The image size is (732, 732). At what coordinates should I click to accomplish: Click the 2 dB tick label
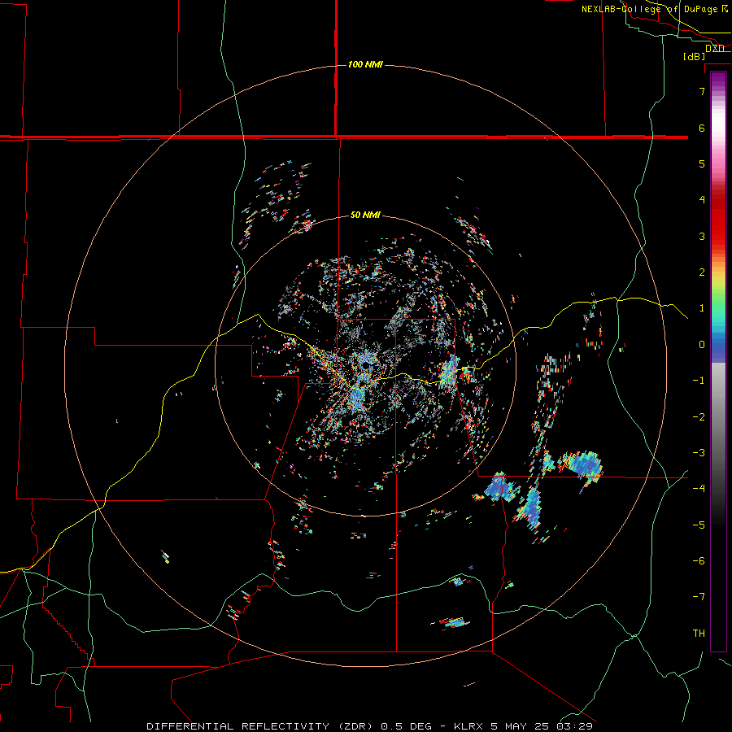[x=702, y=272]
